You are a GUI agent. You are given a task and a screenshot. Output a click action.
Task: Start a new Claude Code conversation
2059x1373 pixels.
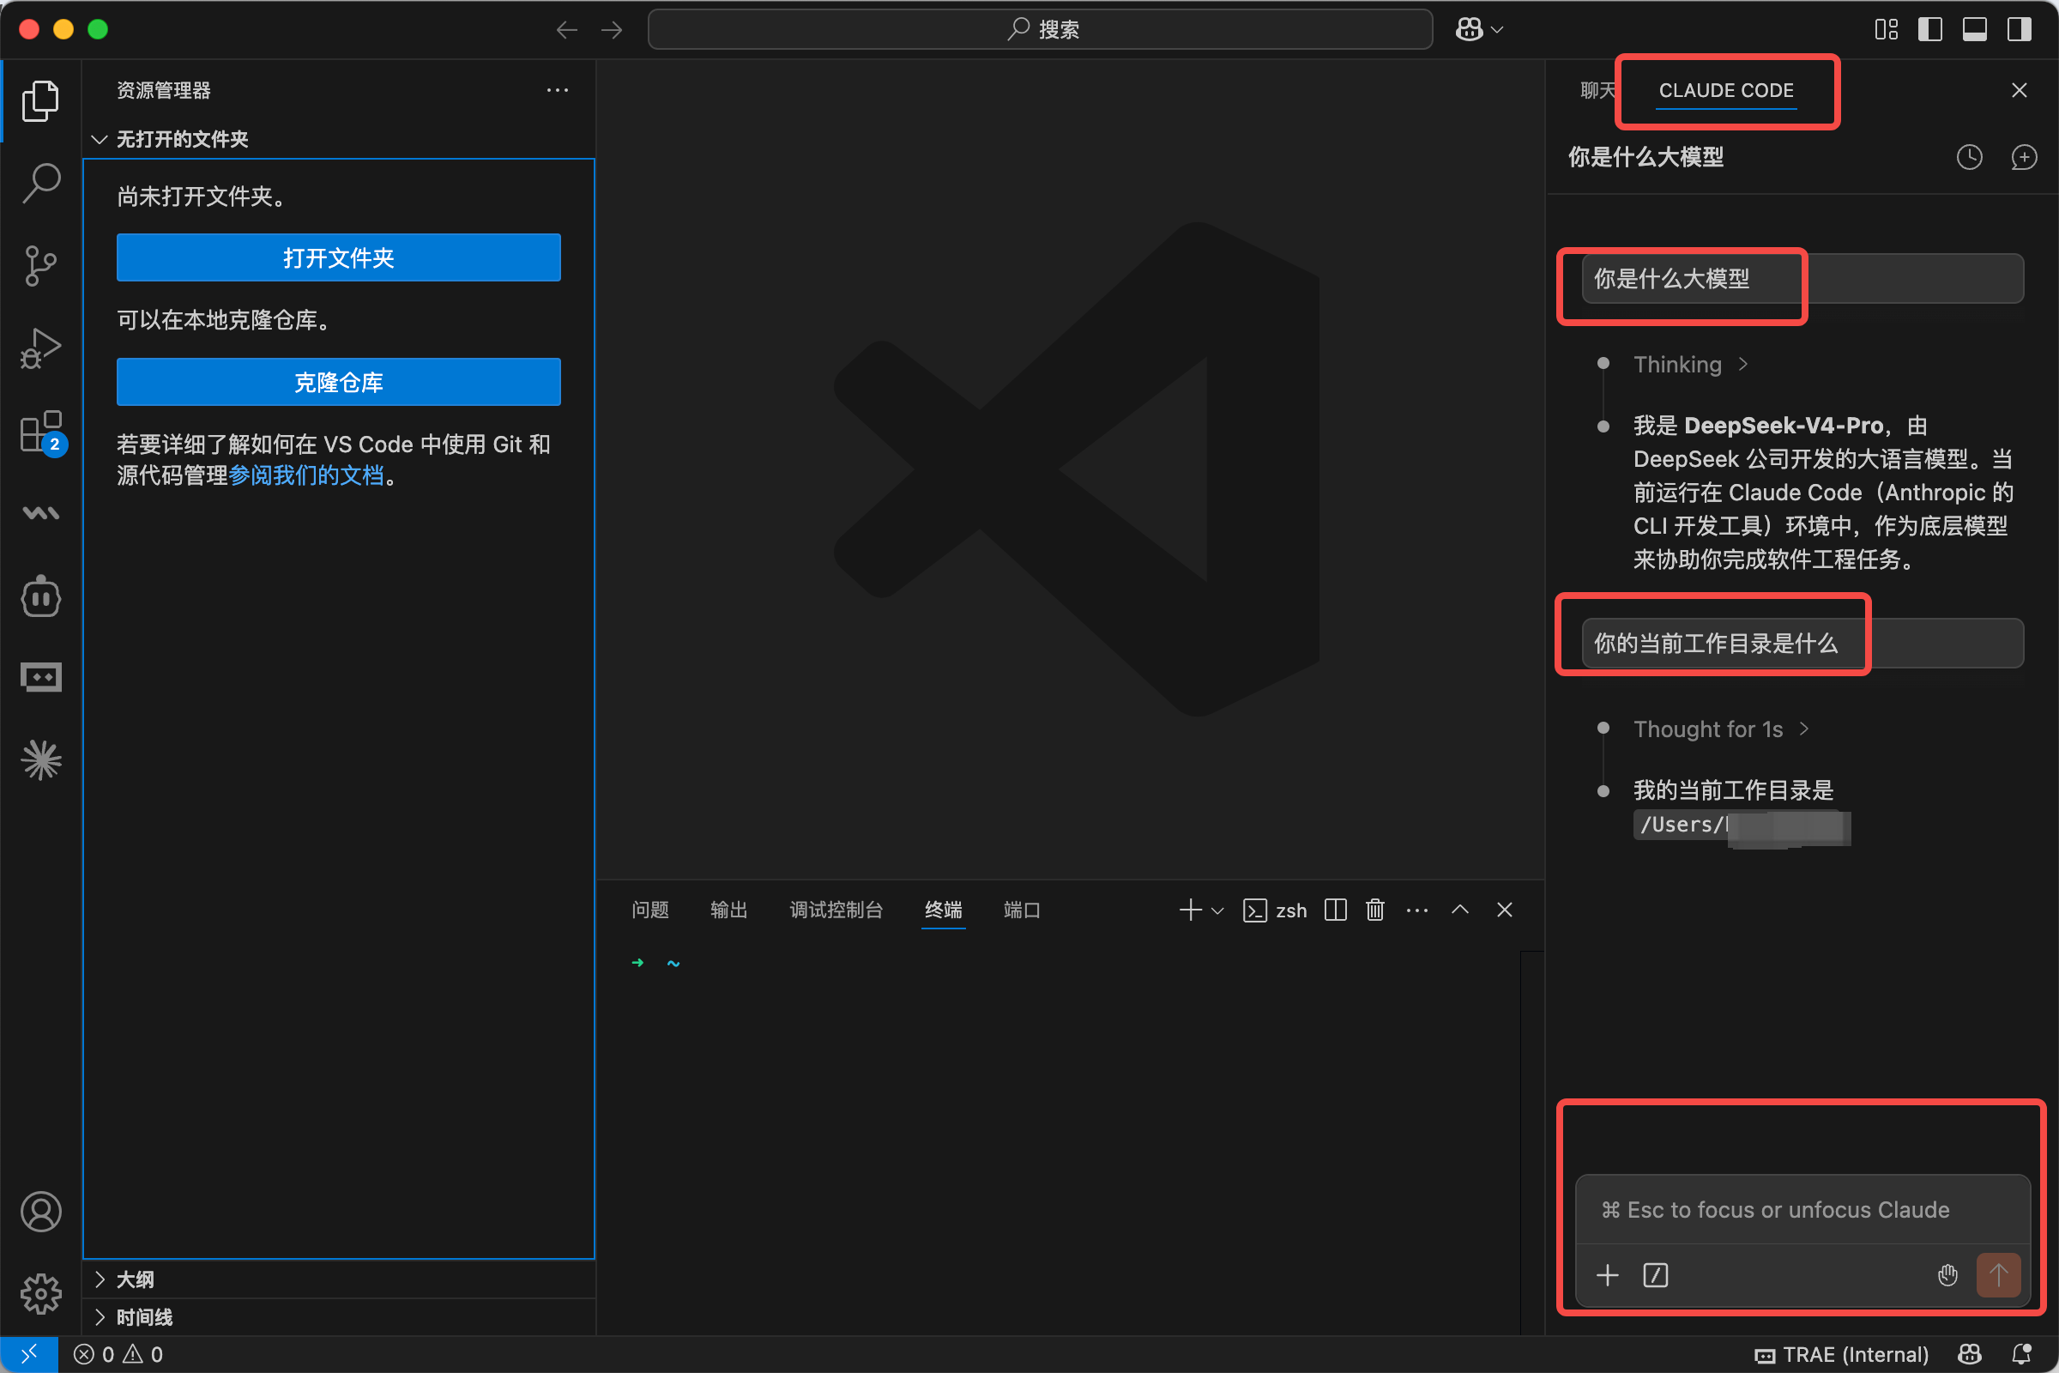pyautogui.click(x=2024, y=158)
